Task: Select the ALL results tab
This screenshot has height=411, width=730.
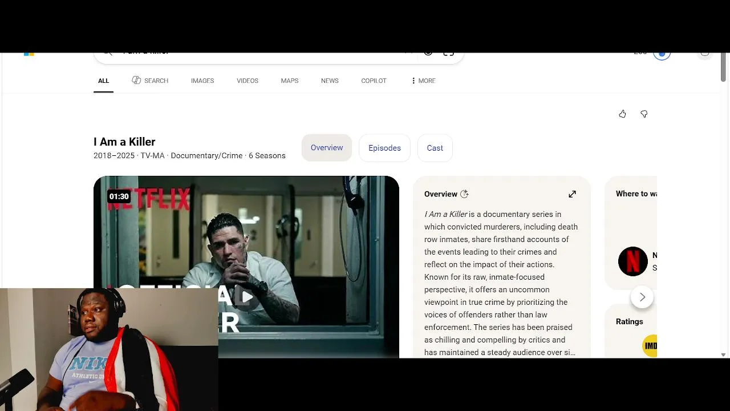Action: pos(103,80)
